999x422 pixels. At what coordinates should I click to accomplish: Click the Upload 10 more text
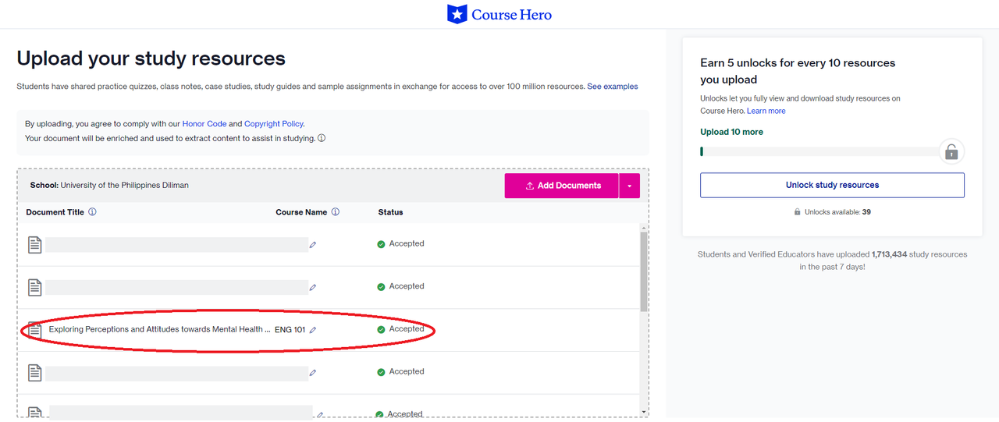(731, 132)
